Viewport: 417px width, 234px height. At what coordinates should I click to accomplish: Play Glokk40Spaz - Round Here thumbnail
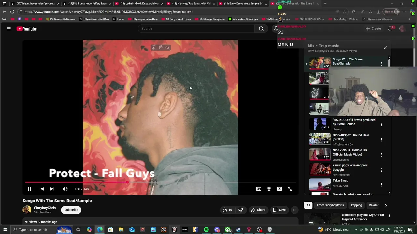320,139
